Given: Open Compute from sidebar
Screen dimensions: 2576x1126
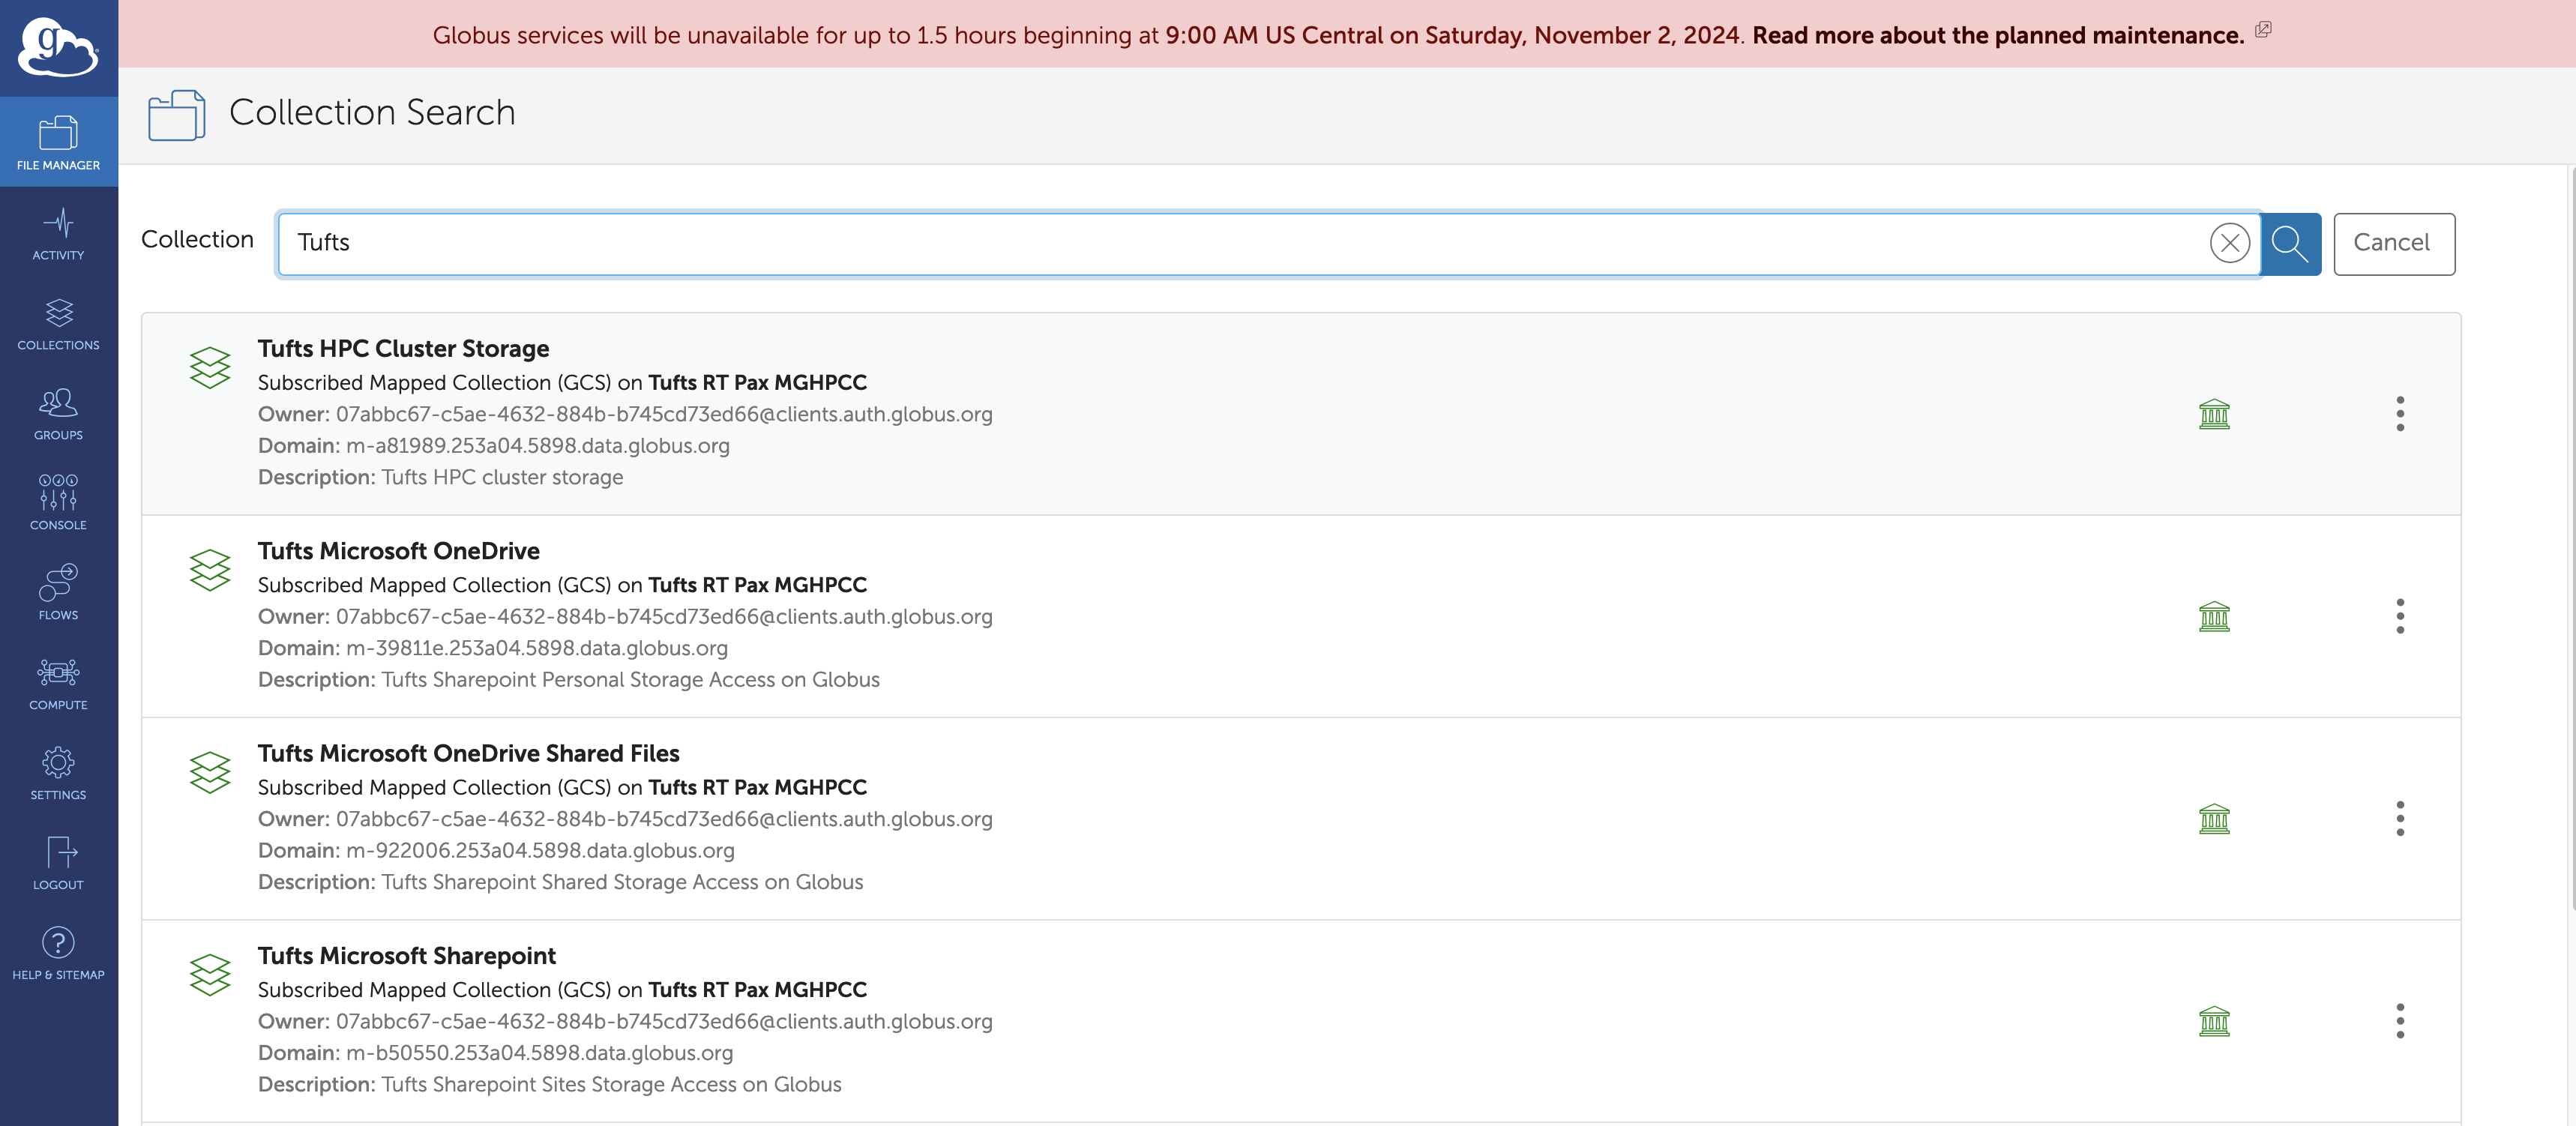Looking at the screenshot, I should [58, 684].
